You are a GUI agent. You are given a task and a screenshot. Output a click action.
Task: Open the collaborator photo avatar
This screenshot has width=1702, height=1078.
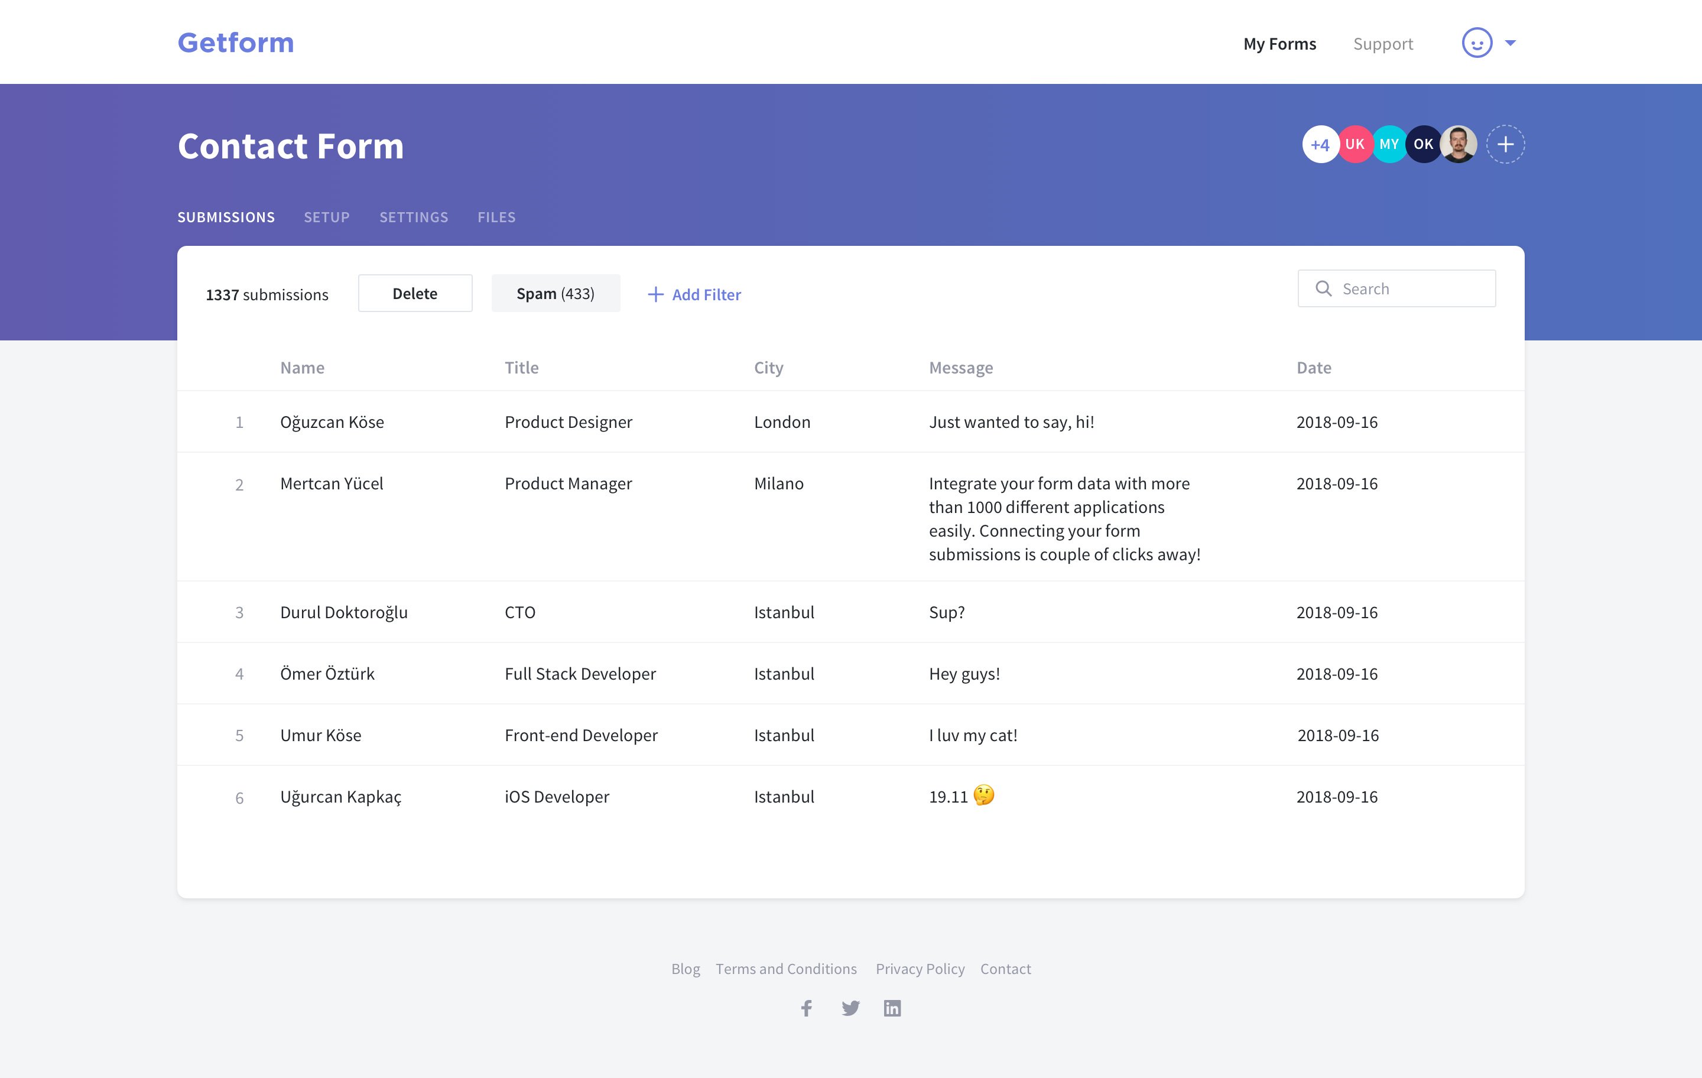1459,144
